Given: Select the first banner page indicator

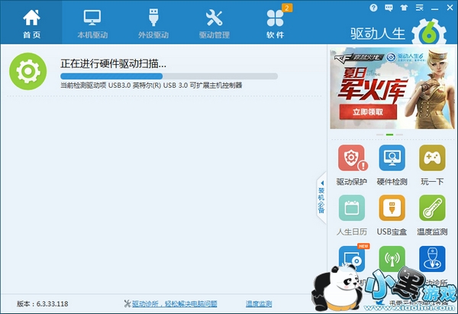Looking at the screenshot, I should [x=379, y=134].
